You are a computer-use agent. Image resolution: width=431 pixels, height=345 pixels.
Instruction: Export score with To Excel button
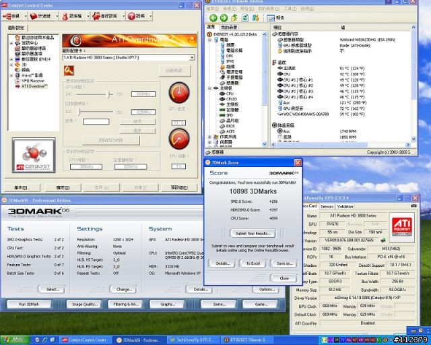[253, 263]
